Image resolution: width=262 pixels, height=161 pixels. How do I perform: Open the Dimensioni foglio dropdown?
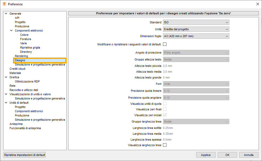tap(196, 36)
